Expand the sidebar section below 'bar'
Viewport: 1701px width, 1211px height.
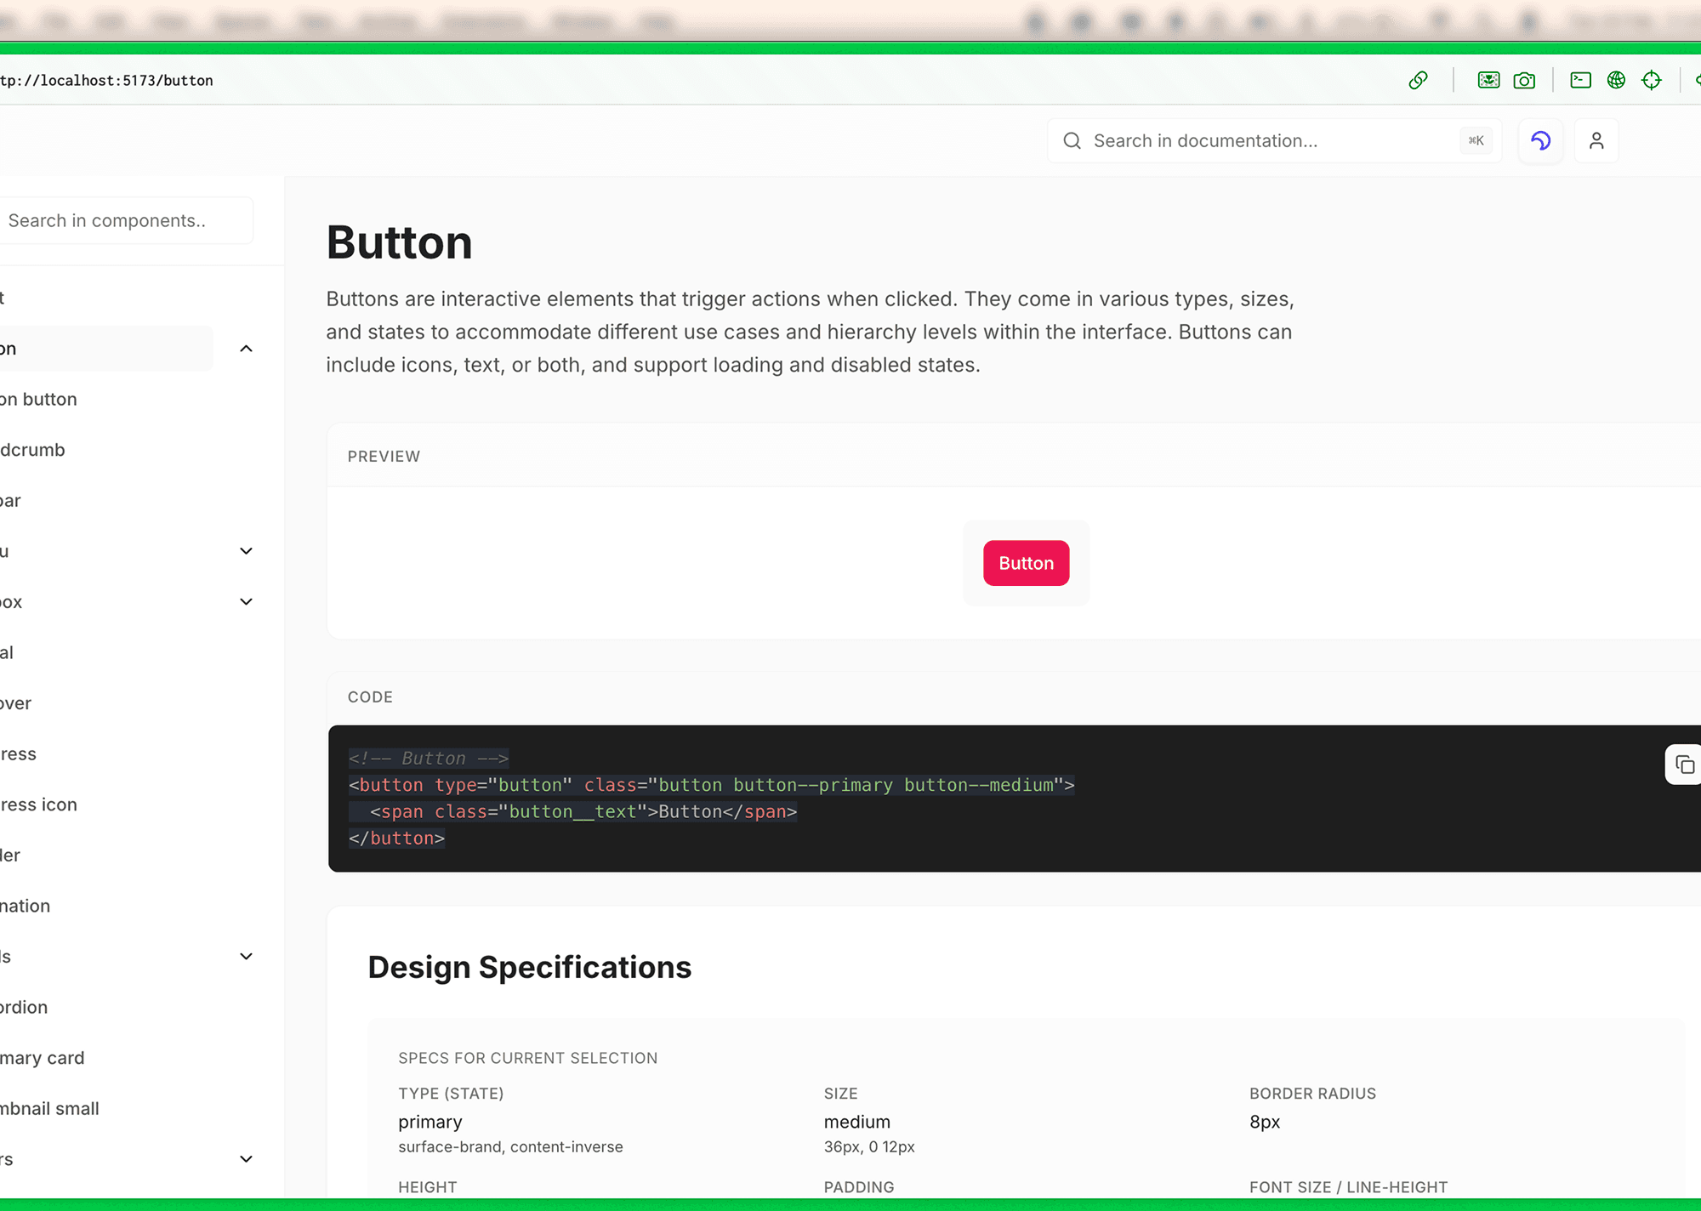tap(246, 551)
